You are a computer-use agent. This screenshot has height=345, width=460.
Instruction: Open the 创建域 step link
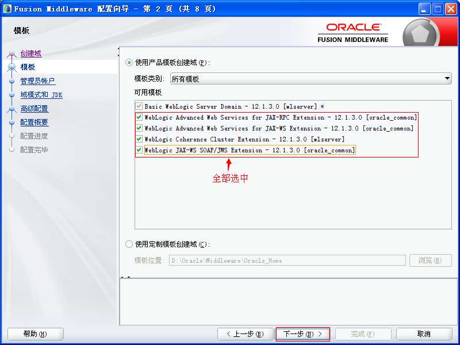click(x=31, y=53)
